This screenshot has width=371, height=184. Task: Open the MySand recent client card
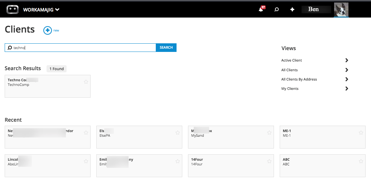[x=231, y=137]
